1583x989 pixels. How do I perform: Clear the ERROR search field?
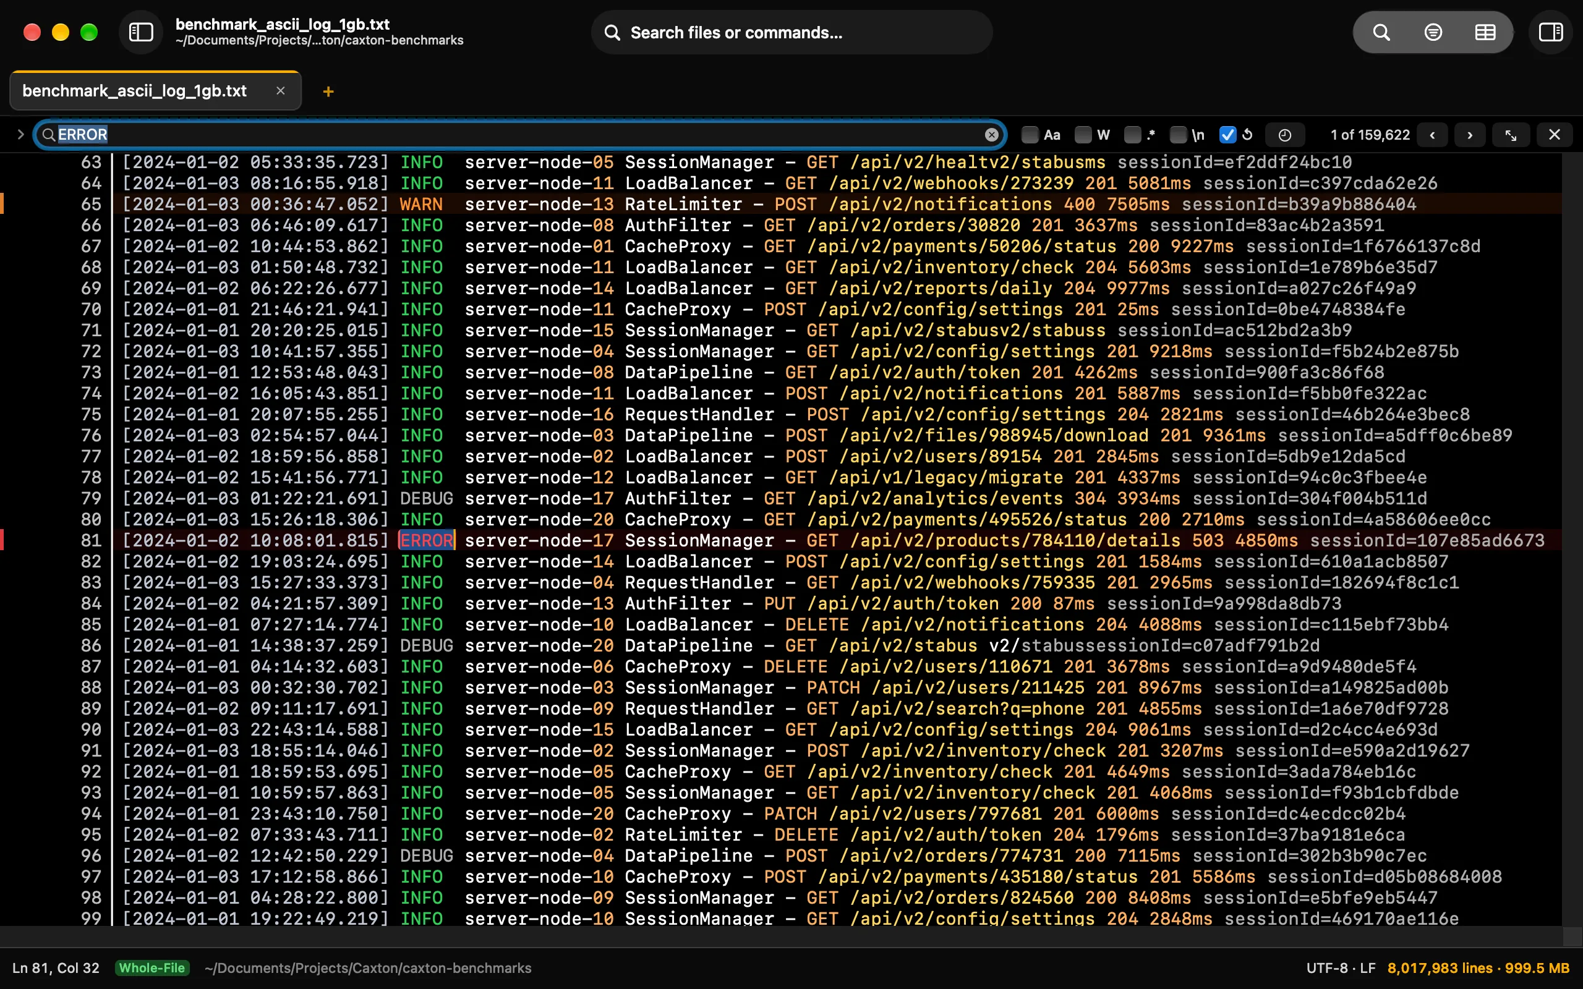point(992,135)
